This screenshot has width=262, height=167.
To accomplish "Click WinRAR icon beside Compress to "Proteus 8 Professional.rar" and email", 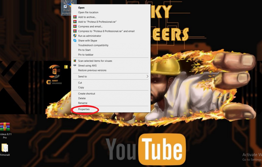I will tap(75, 31).
